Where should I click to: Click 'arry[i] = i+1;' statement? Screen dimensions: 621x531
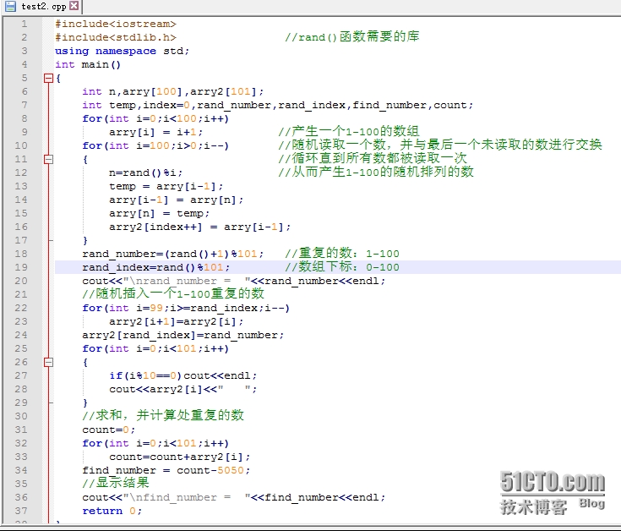(x=156, y=133)
